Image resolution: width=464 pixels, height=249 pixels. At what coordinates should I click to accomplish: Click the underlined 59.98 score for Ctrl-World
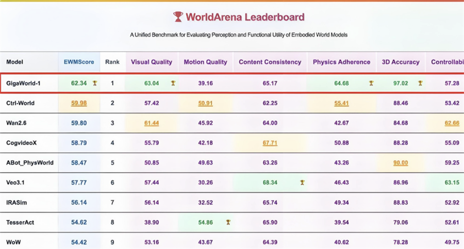coord(79,103)
